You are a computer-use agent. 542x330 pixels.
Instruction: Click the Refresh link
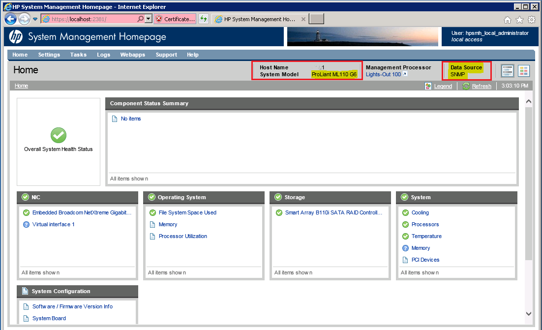click(482, 86)
